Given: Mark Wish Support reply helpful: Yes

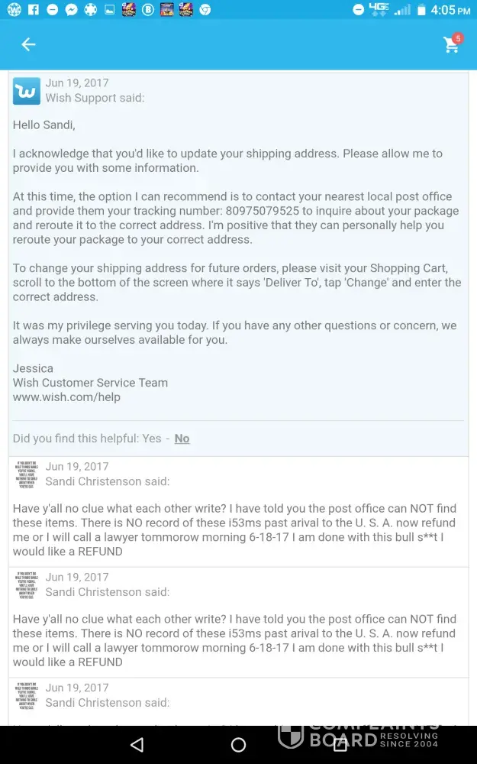Looking at the screenshot, I should [x=151, y=439].
